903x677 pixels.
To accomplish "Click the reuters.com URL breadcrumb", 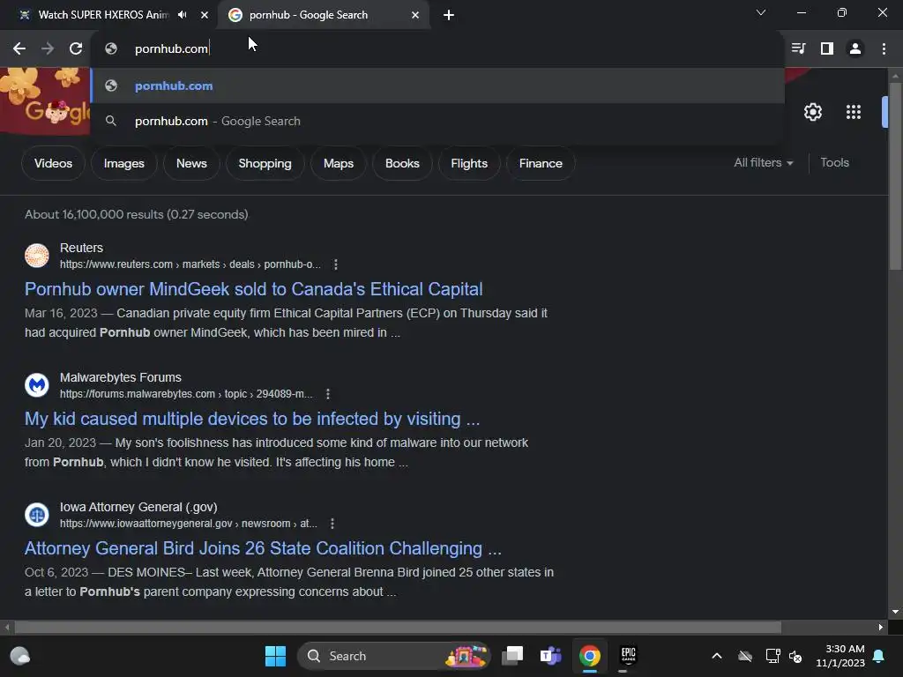I will click(190, 264).
